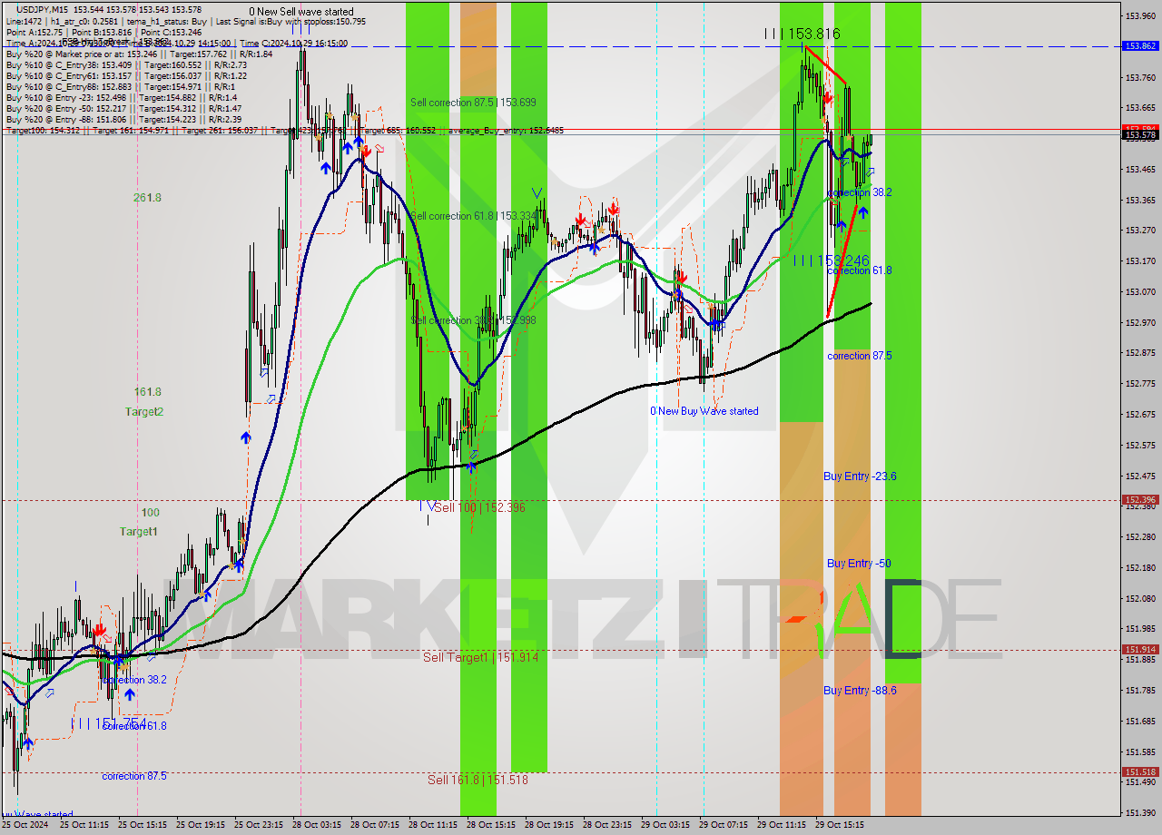The height and width of the screenshot is (835, 1162).
Task: Click the red 151.914 price tag
Action: tap(1140, 649)
